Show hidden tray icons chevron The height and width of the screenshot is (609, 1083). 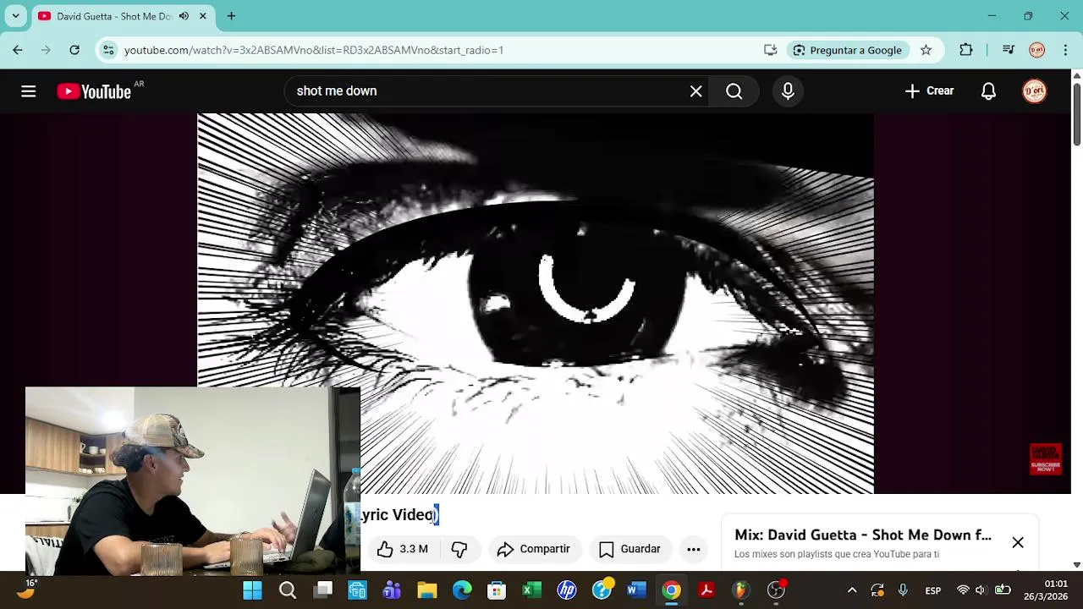coord(852,590)
